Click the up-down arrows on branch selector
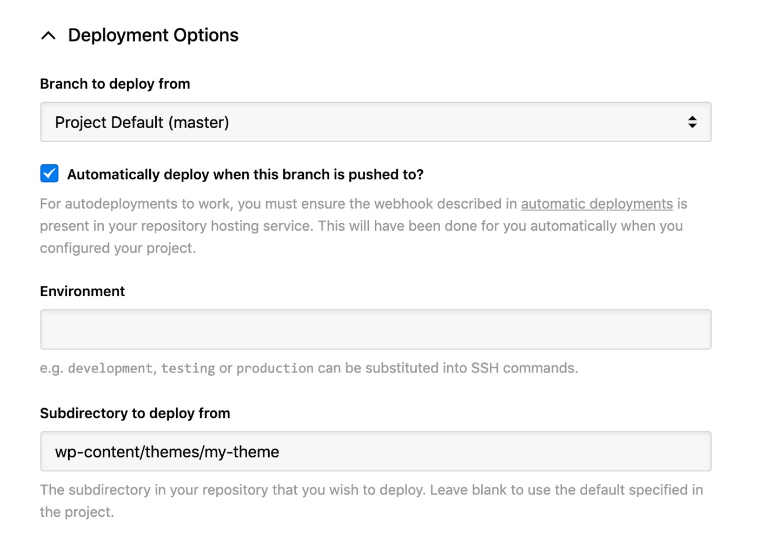 tap(692, 122)
